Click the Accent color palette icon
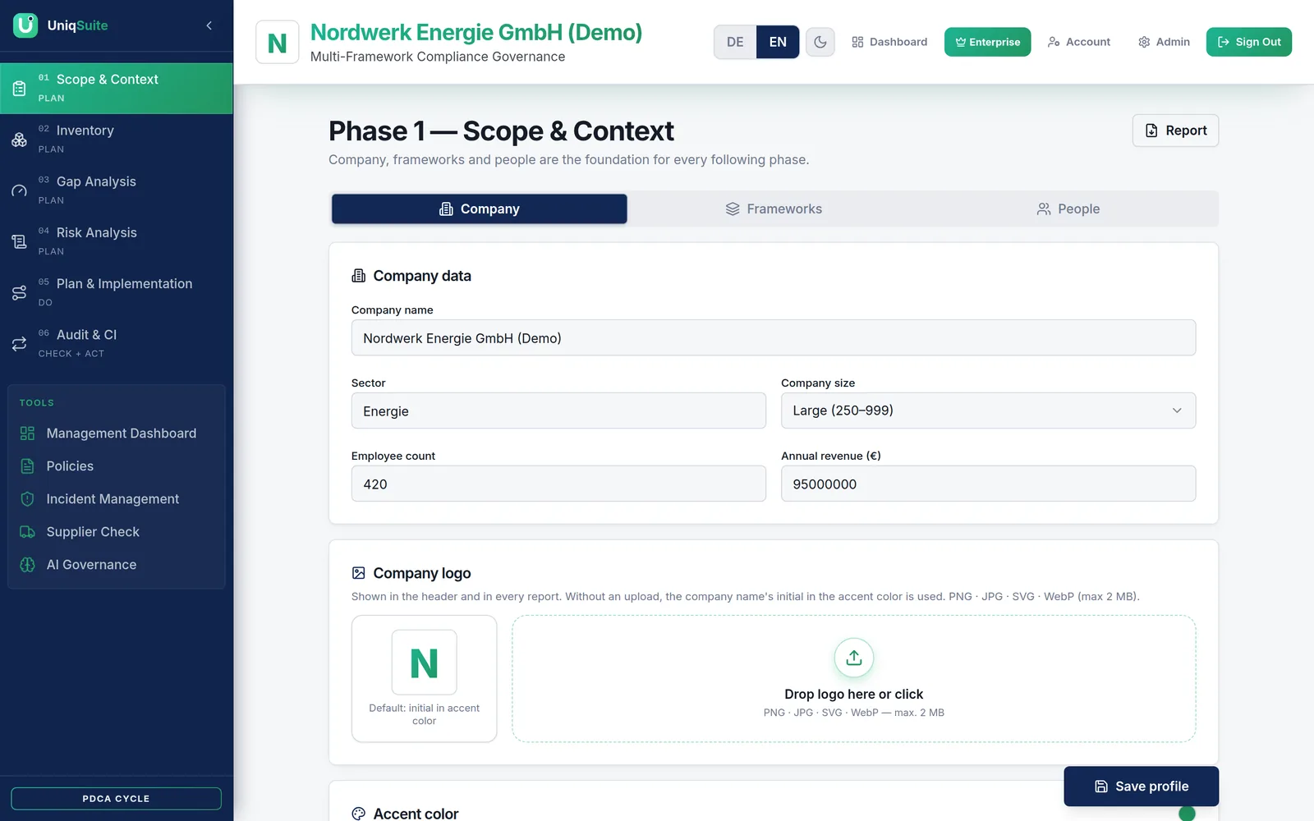The width and height of the screenshot is (1314, 821). 359,814
